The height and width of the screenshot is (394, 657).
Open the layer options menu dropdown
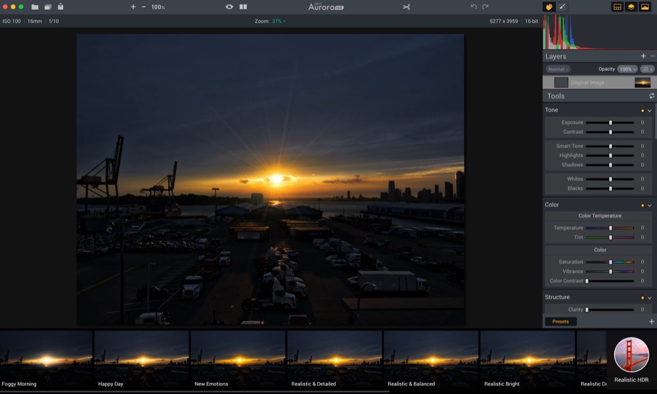click(647, 69)
